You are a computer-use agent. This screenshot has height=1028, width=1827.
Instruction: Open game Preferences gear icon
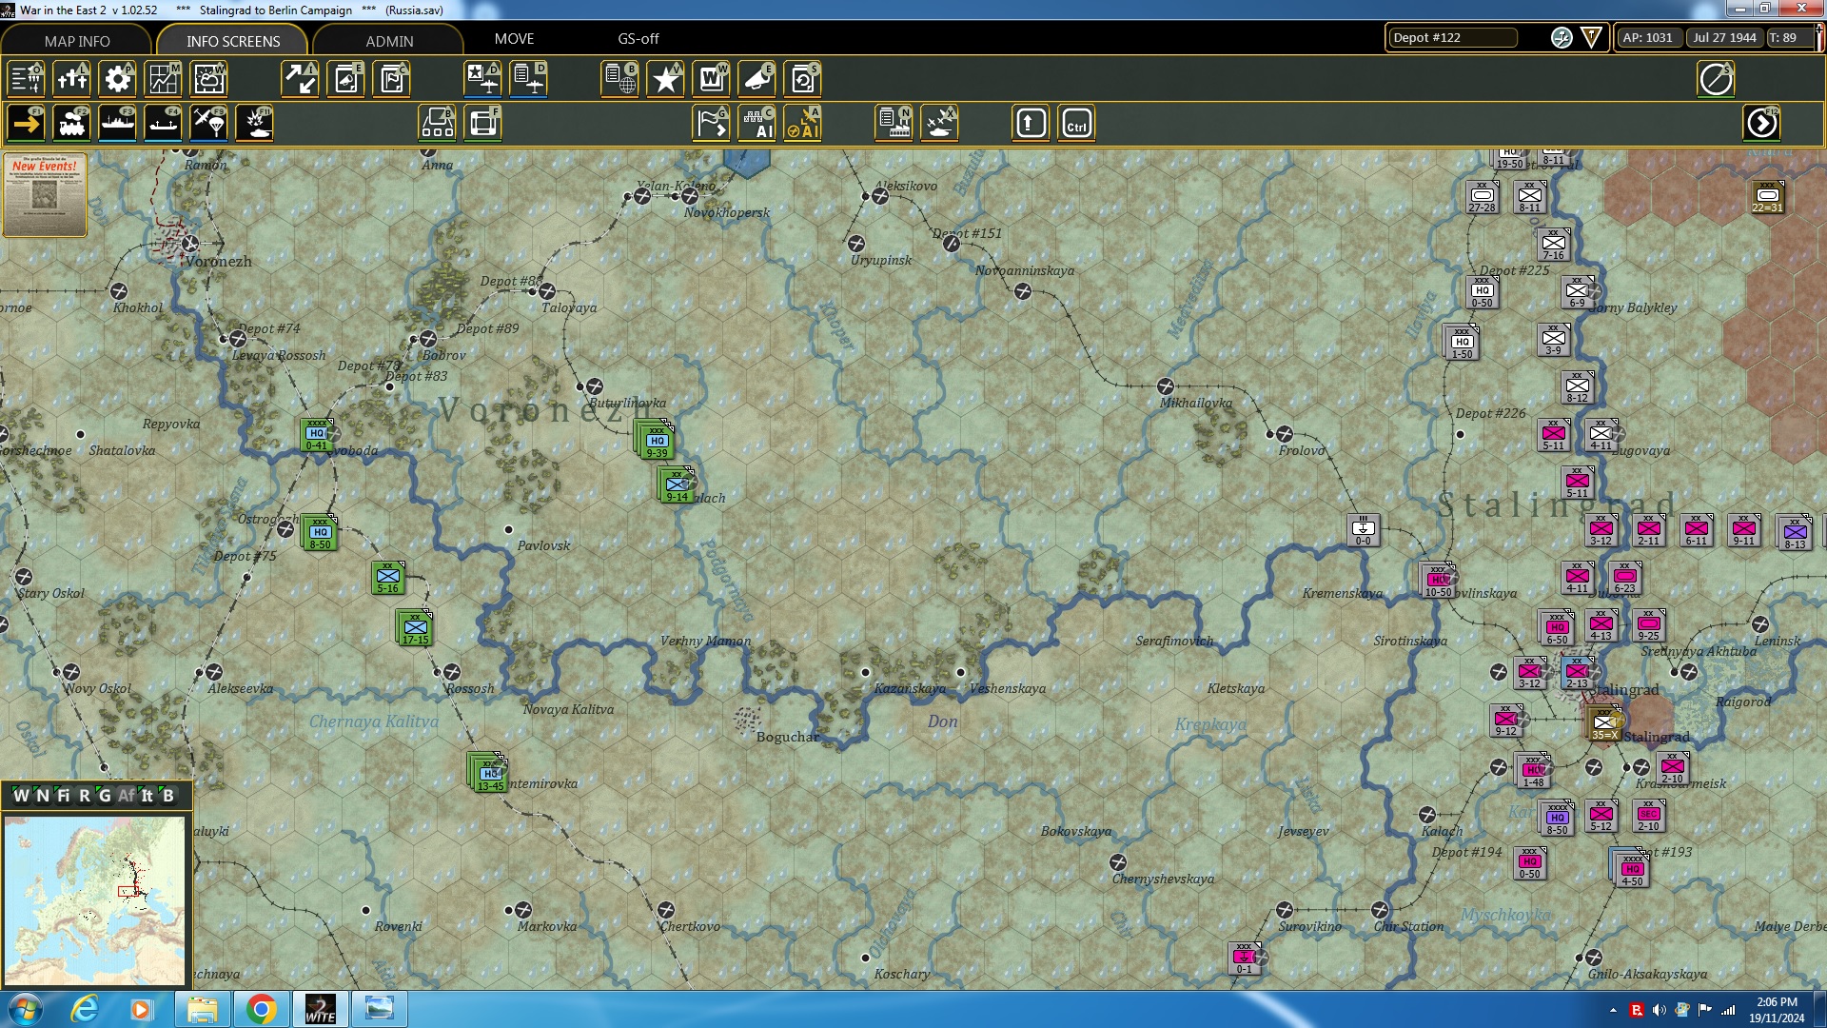point(118,79)
